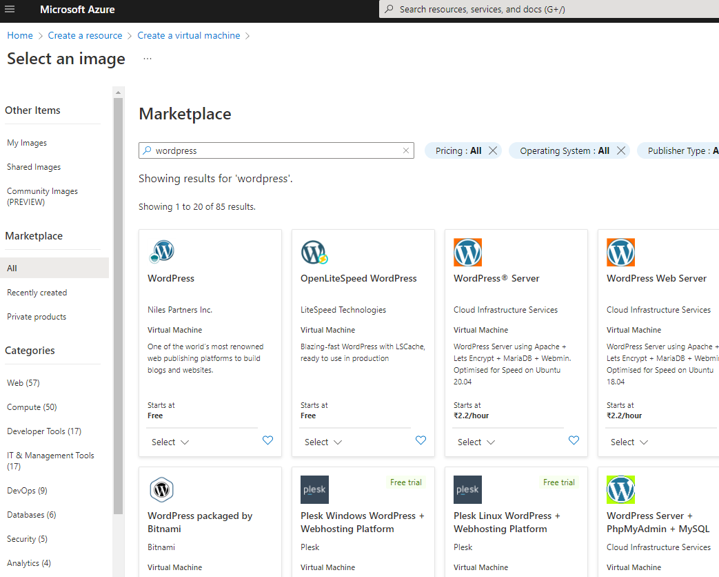This screenshot has width=719, height=577.
Task: Filter by Databases (6) category
Action: coord(32,515)
